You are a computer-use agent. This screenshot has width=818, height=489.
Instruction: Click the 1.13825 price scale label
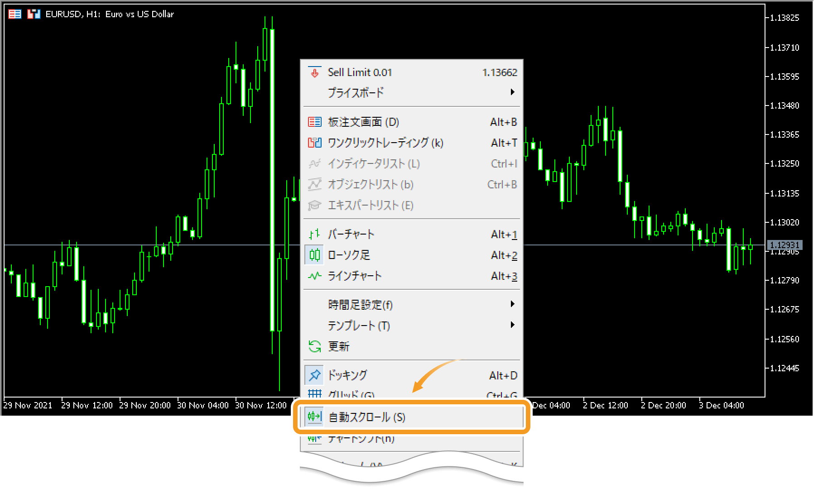click(x=784, y=18)
